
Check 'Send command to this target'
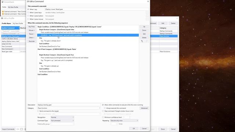(x=38, y=111)
